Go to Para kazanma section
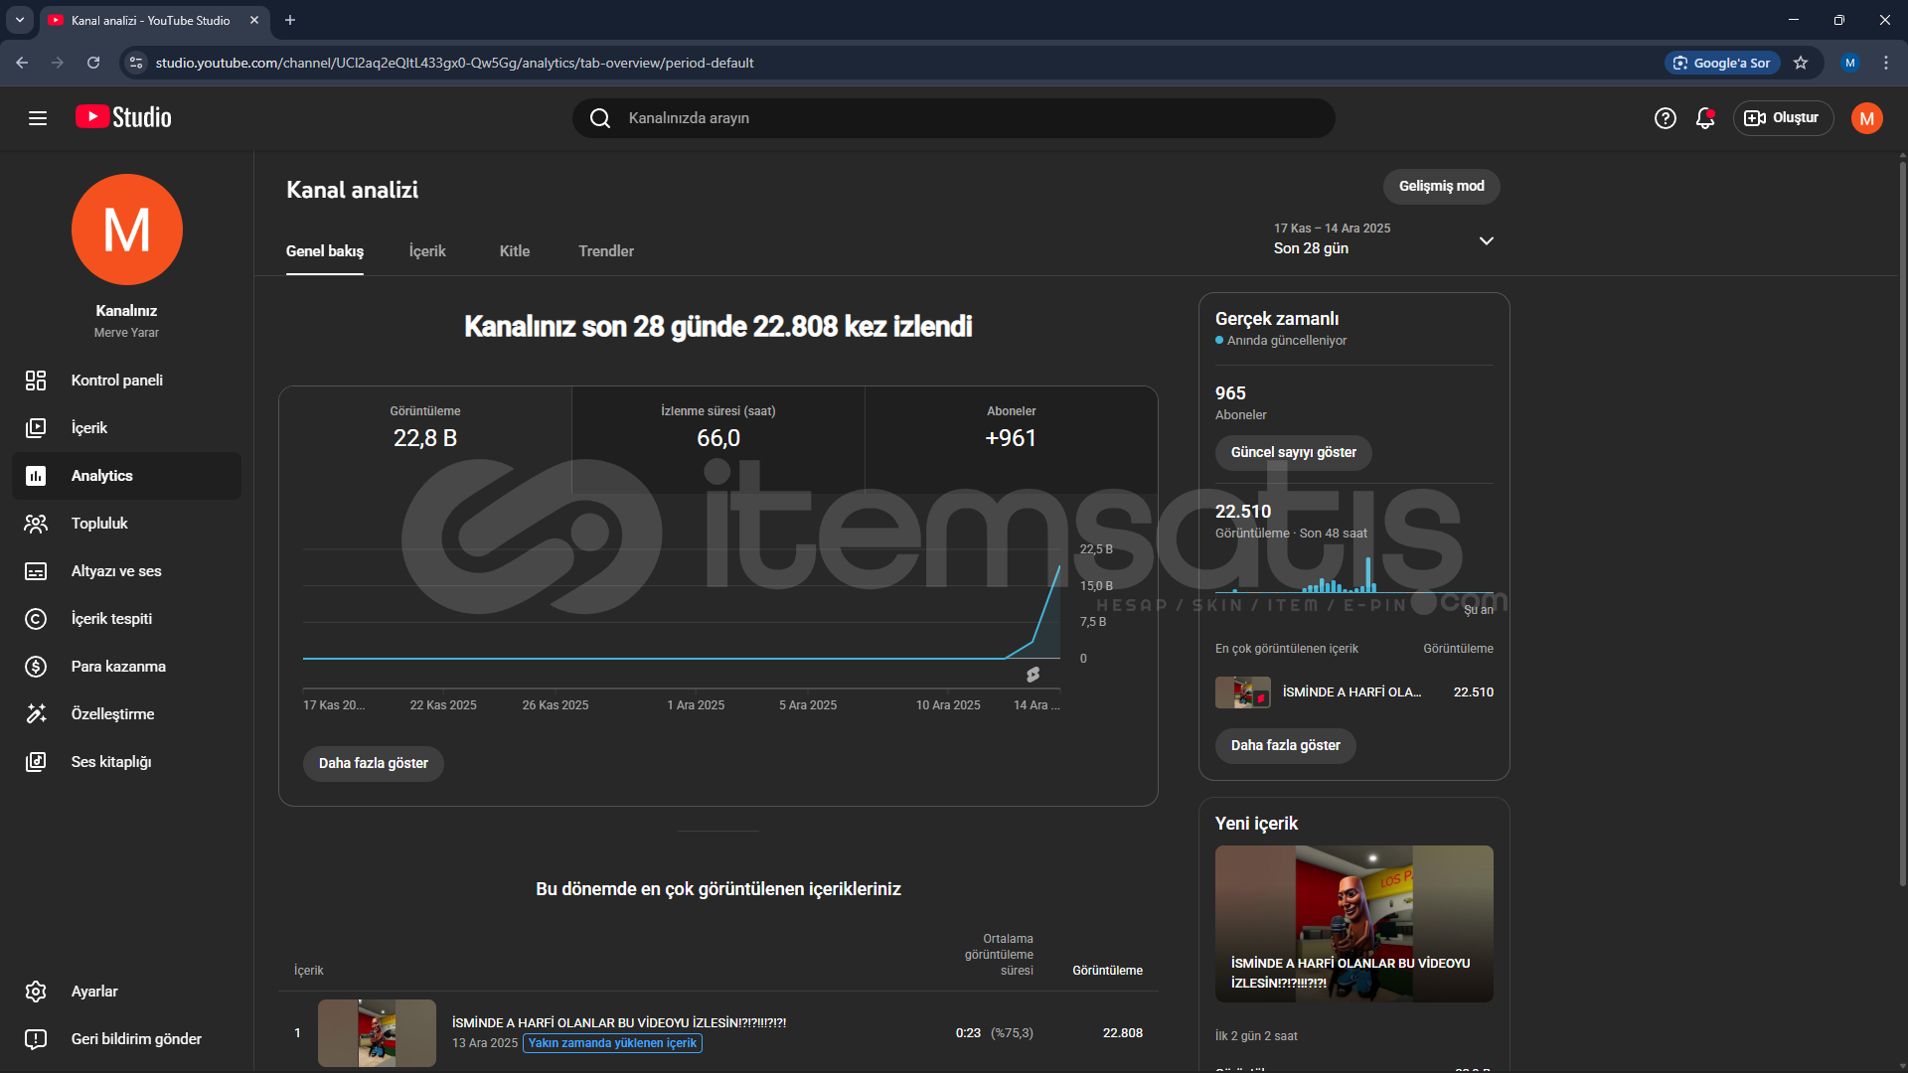Screen dimensions: 1908x1073 tap(118, 667)
